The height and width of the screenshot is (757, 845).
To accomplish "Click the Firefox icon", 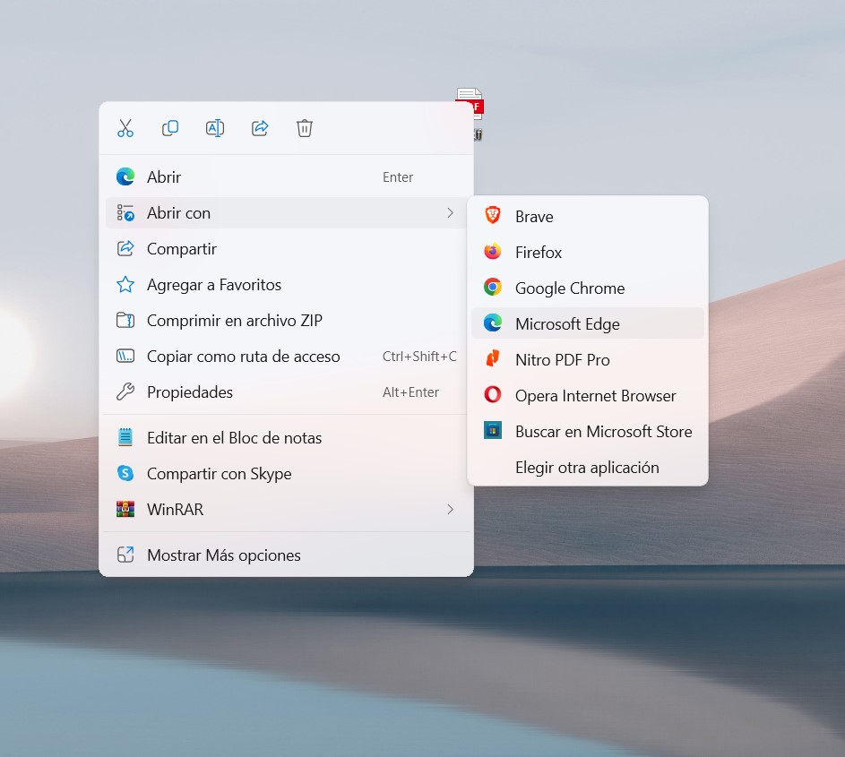I will tap(493, 252).
